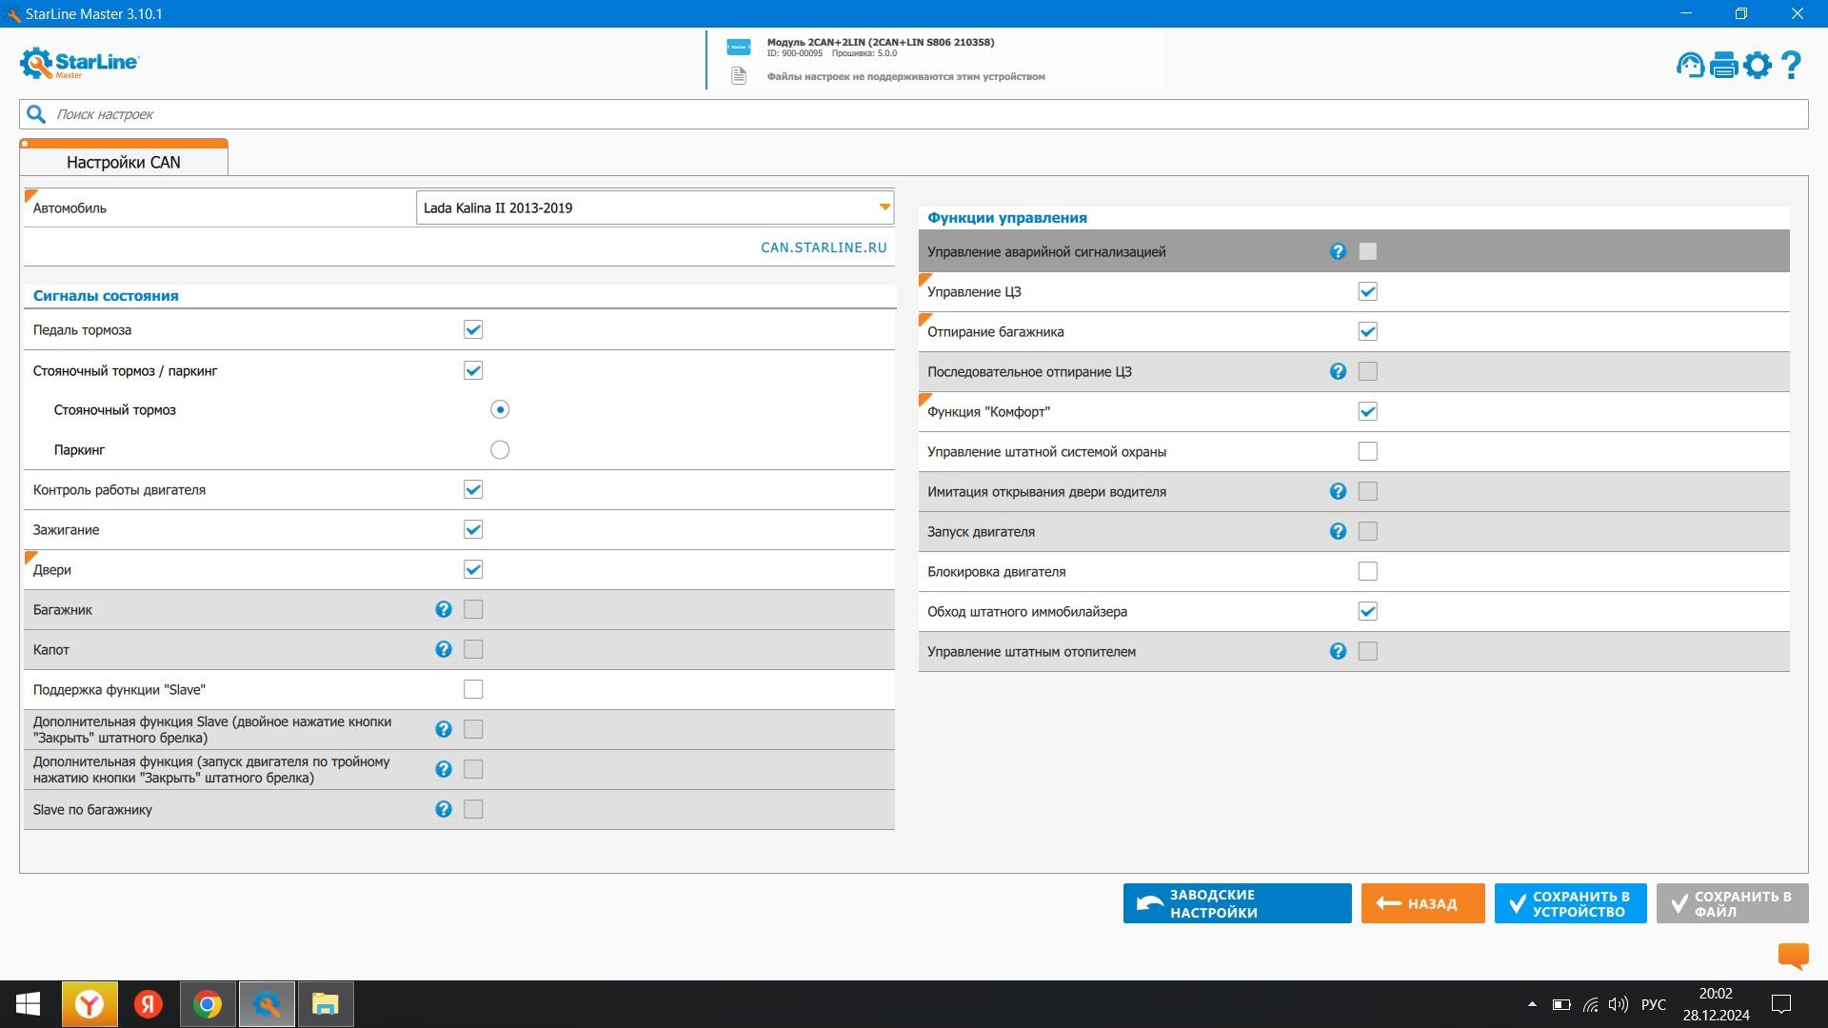The height and width of the screenshot is (1028, 1828).
Task: Click the Сигналы состояния section heading
Action: tap(106, 296)
